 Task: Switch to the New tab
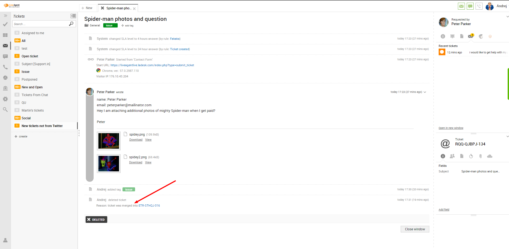click(87, 8)
